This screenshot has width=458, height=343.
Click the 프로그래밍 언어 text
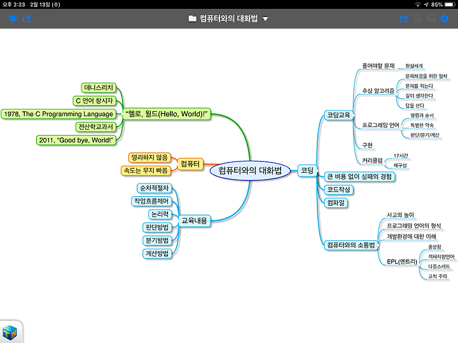tap(380, 125)
